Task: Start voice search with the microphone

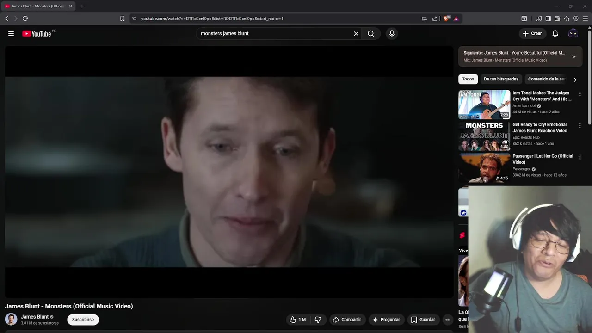Action: (392, 33)
